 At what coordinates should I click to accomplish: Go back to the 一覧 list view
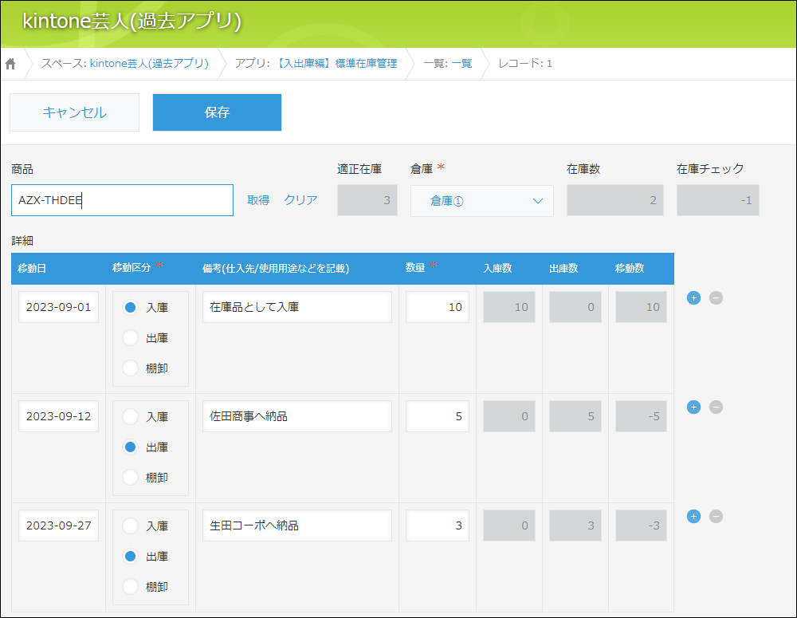(x=461, y=64)
